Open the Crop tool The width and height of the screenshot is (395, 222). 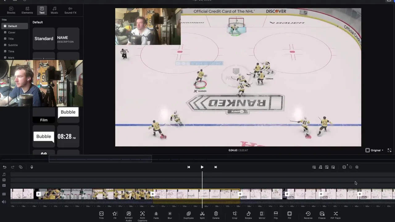pos(235,215)
